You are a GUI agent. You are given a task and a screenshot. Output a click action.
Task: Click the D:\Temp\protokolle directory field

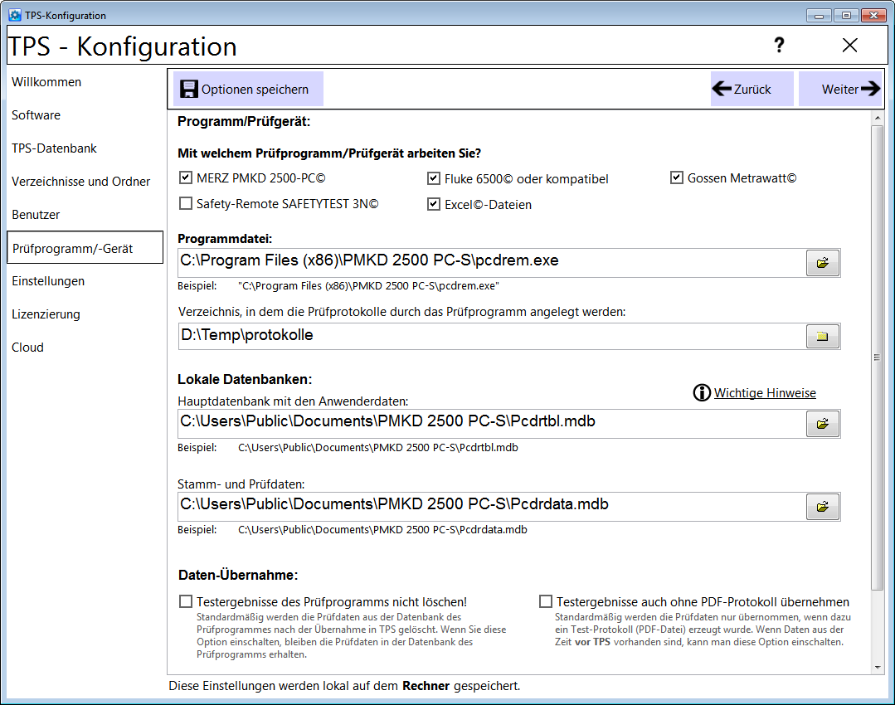tap(491, 336)
